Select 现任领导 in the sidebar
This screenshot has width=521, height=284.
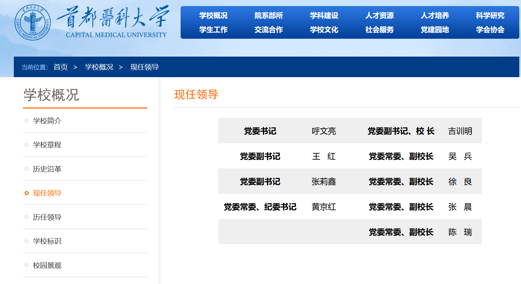pyautogui.click(x=47, y=193)
